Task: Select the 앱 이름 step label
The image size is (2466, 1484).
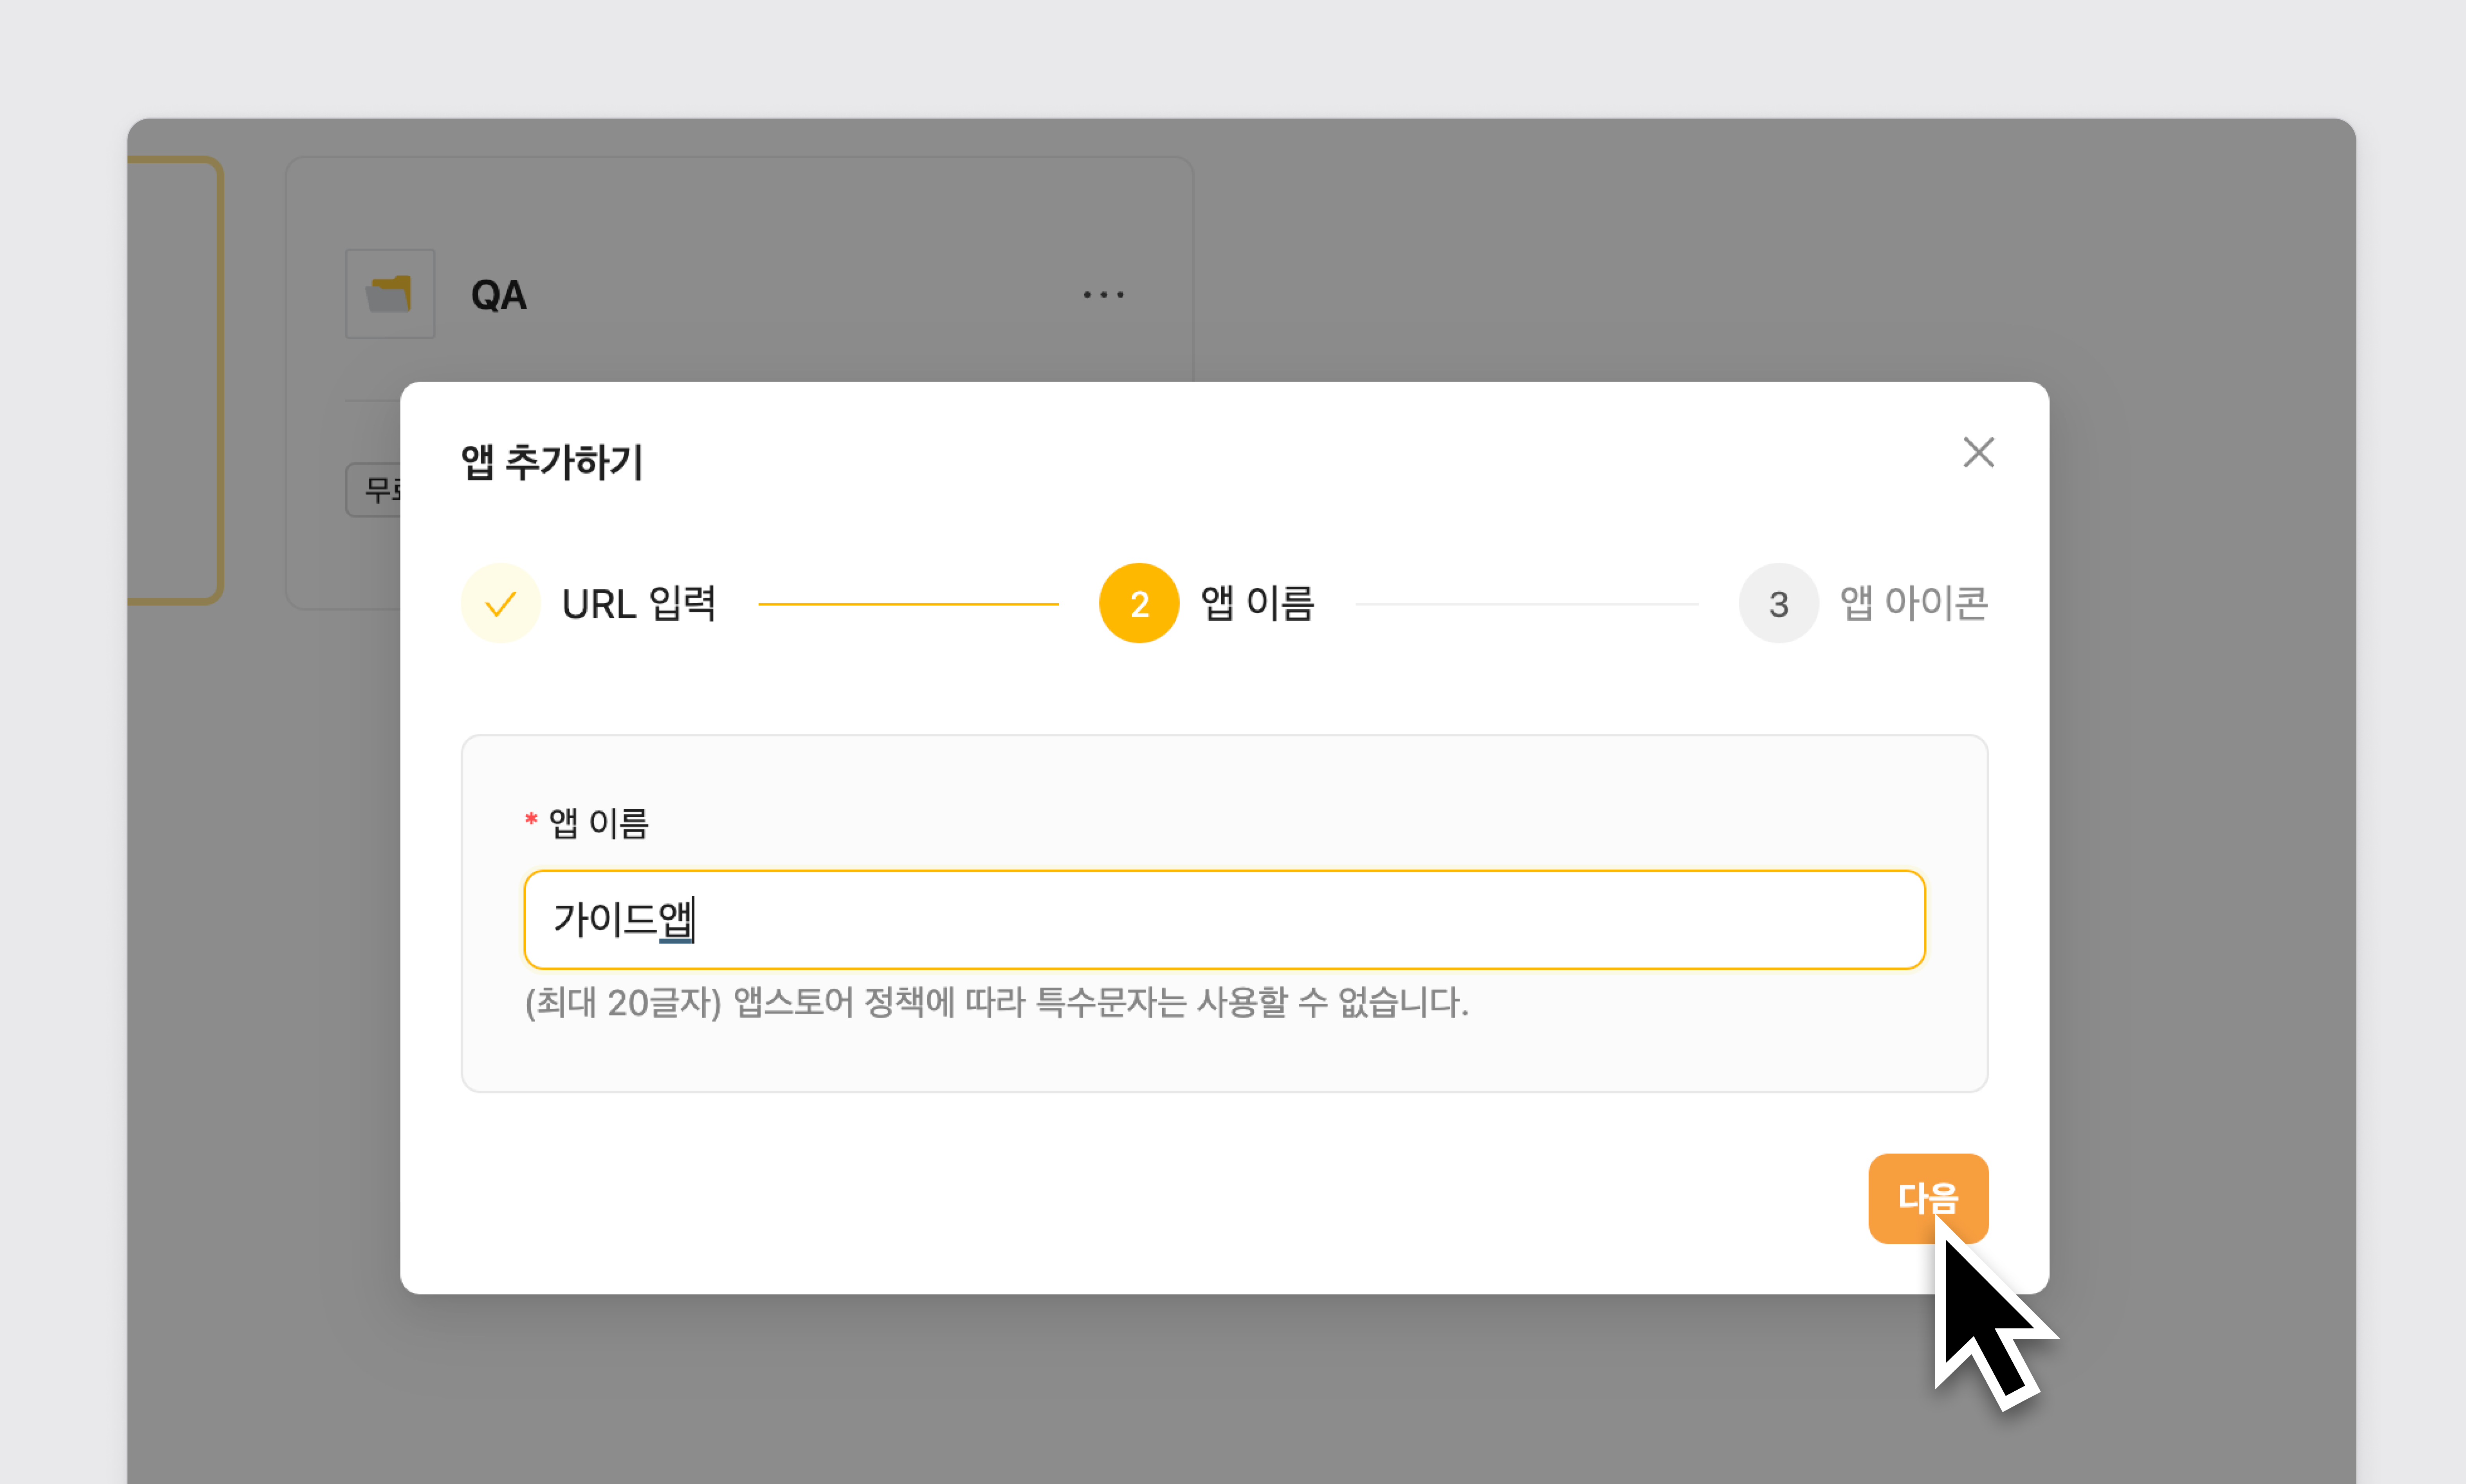Action: click(1257, 603)
